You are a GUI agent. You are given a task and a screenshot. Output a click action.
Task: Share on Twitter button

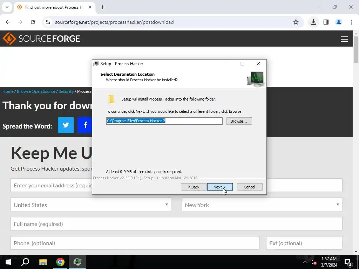(66, 125)
